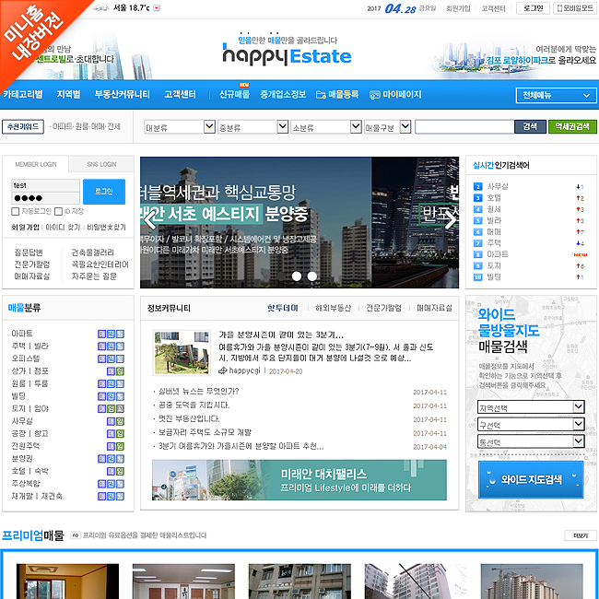The width and height of the screenshot is (599, 599).
Task: Open the 카테고리별 navigation menu
Action: [x=22, y=94]
